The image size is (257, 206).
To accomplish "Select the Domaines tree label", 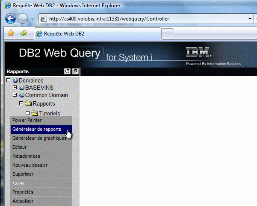I will [31, 81].
